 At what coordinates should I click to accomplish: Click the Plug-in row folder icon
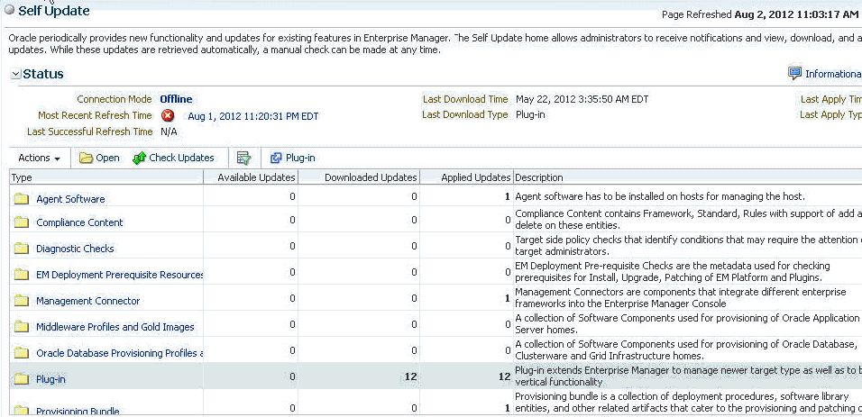22,378
